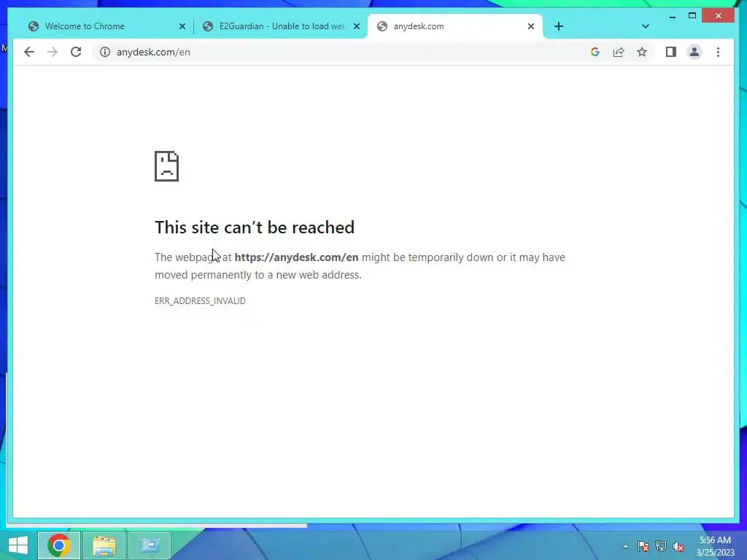Share this page icon
Screen dimensions: 747x560
coord(619,52)
